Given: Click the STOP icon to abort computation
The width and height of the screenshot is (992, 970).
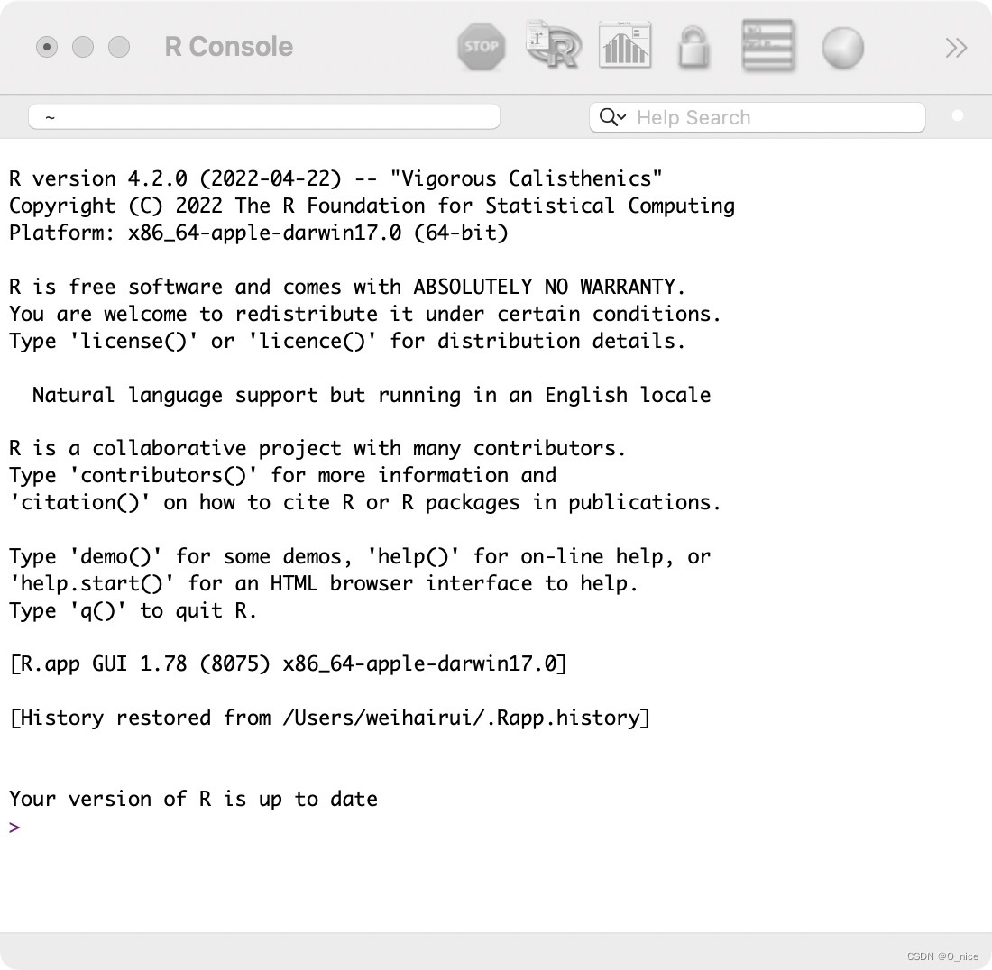Looking at the screenshot, I should coord(482,47).
